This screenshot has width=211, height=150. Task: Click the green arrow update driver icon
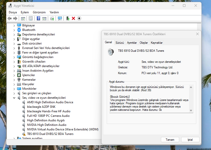68,18
